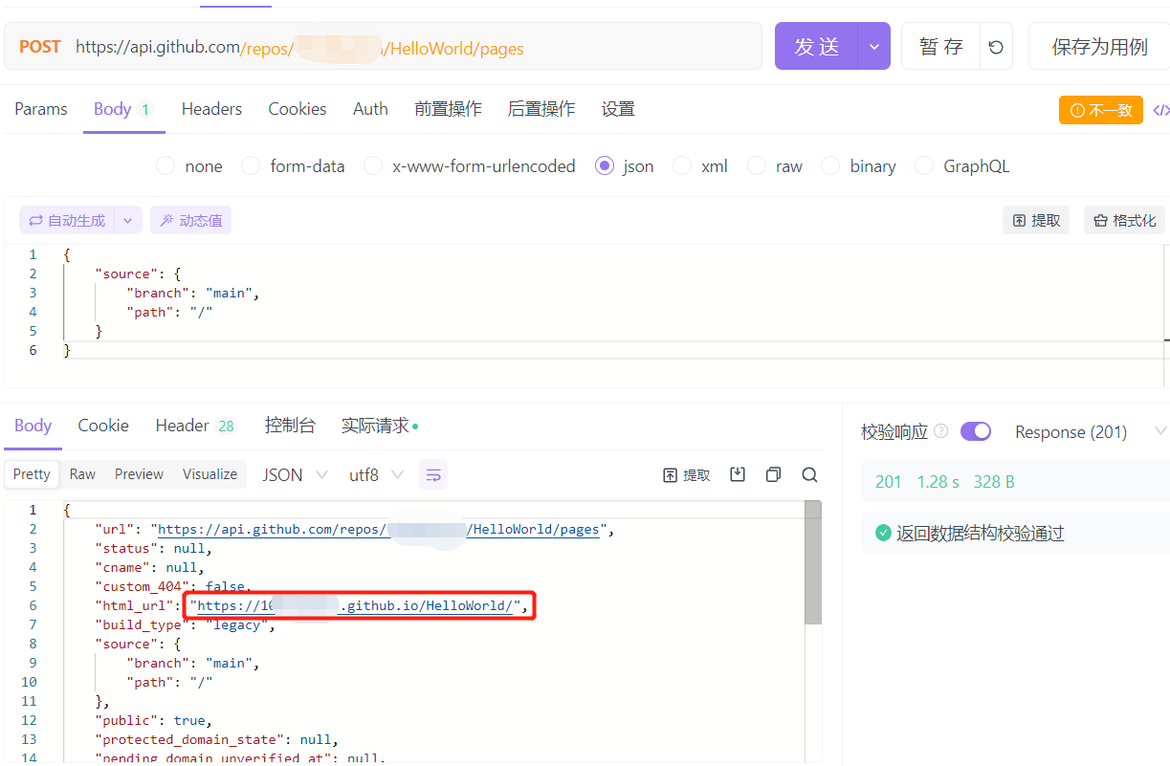Select the form-data radio button

pos(249,165)
